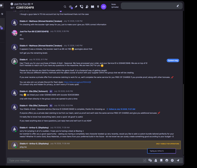The image size is (197, 168).
Task: Click the Edited at July 19 2026 label
Action: [121, 109]
